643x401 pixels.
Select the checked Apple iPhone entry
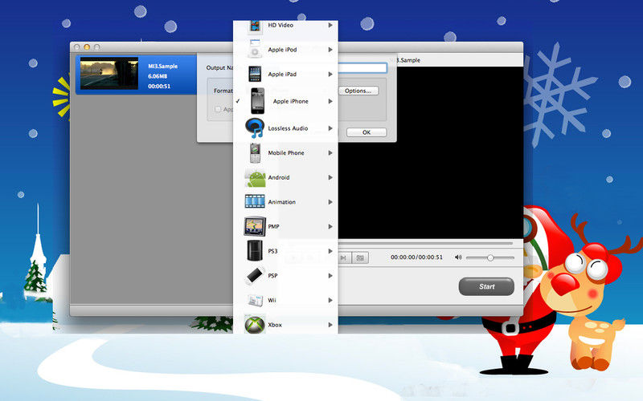[285, 101]
